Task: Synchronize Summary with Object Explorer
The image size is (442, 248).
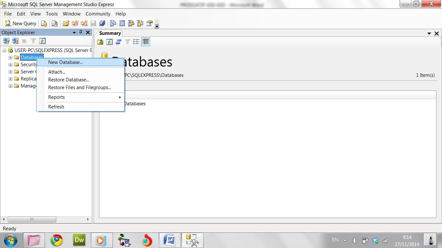Action: pyautogui.click(x=118, y=42)
